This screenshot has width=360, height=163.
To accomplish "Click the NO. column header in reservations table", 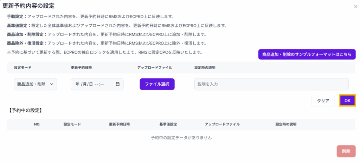I will 38,124.
